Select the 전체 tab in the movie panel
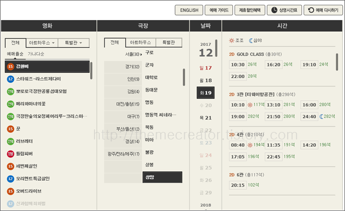The height and width of the screenshot is (211, 345). click(x=15, y=43)
